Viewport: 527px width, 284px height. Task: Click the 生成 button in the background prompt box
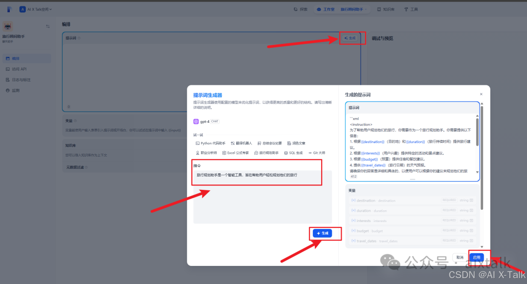pyautogui.click(x=350, y=38)
